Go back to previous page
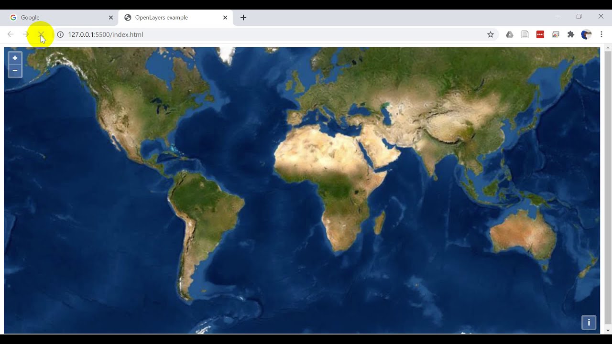 tap(11, 34)
